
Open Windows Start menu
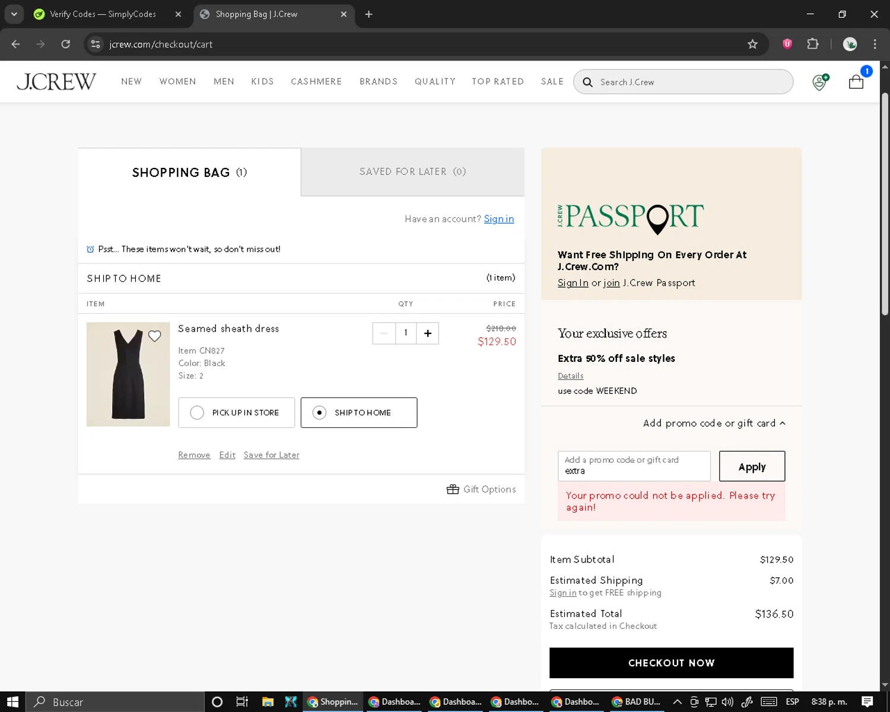pyautogui.click(x=12, y=702)
